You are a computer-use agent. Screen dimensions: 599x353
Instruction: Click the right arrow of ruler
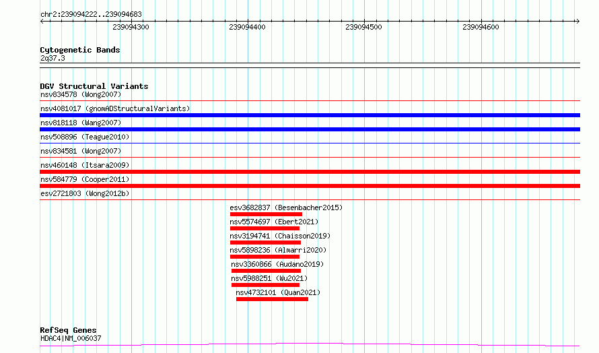(577, 22)
